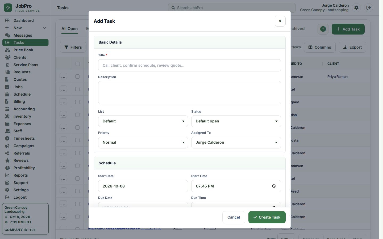
Task: Open the Inventory tools icon
Action: (7, 116)
